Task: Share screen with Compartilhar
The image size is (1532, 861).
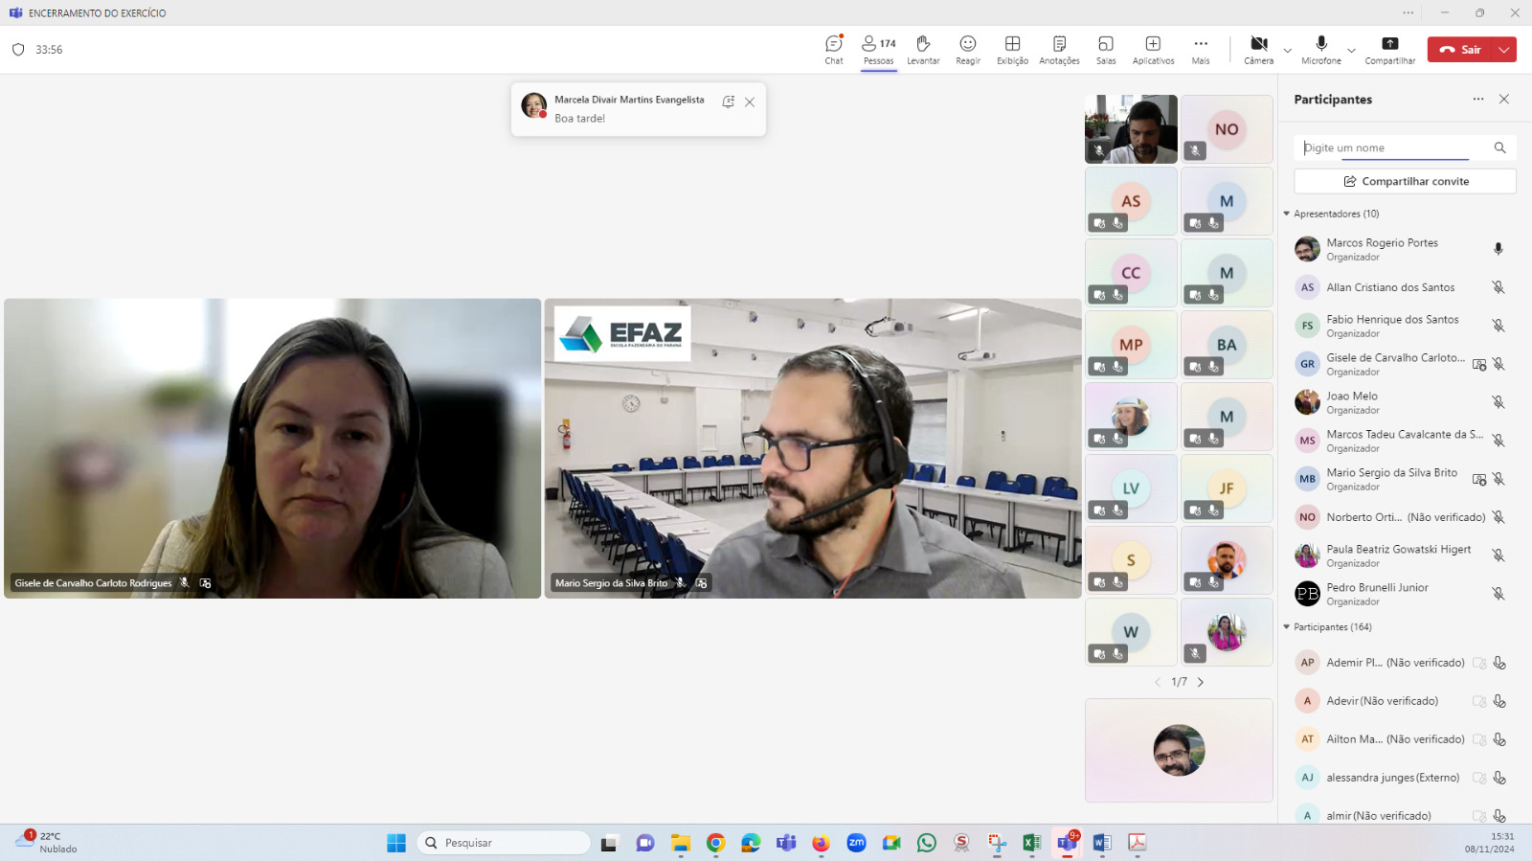Action: [1389, 50]
